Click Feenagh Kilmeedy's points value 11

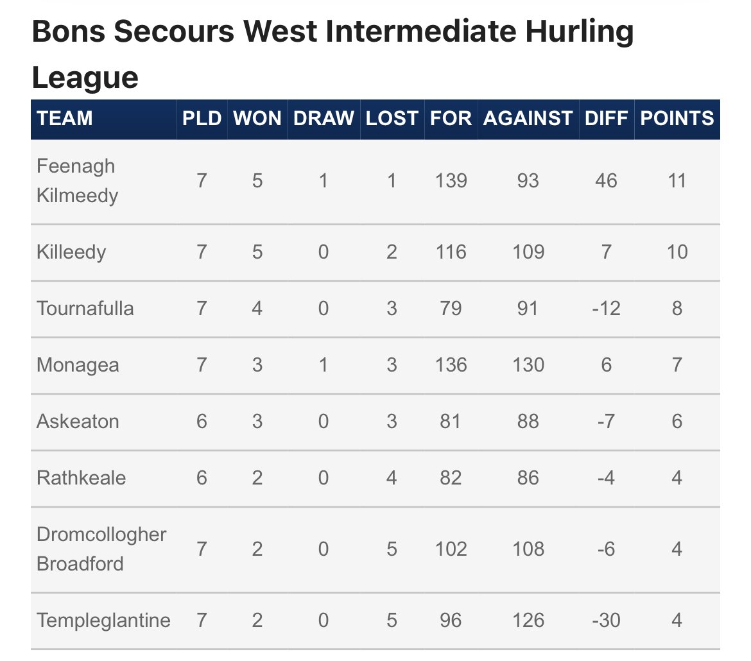click(x=677, y=180)
